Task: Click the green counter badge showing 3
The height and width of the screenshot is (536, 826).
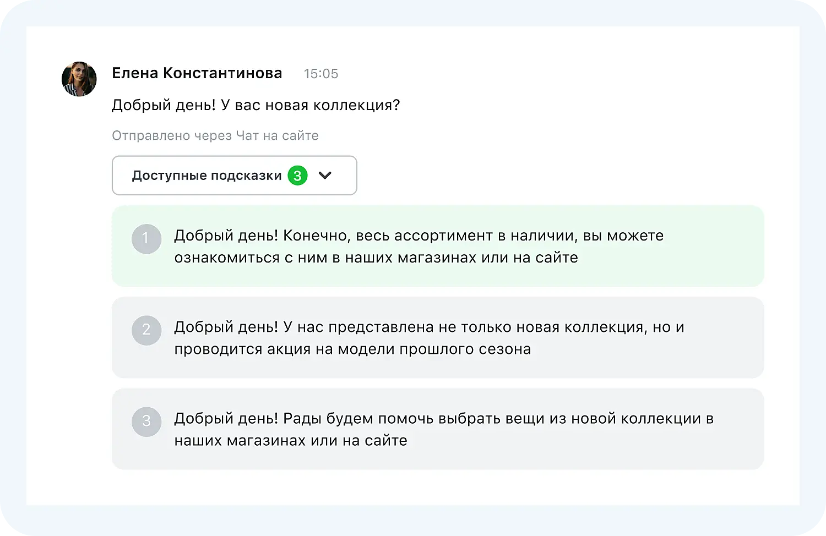Action: (x=297, y=176)
